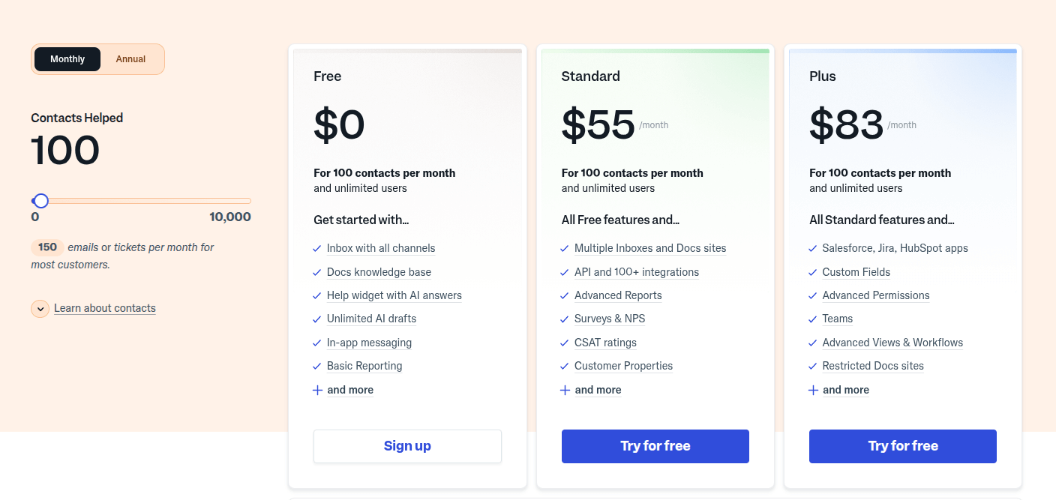This screenshot has height=500, width=1056.
Task: Click the checkmark beside Custom Fields
Action: point(813,273)
